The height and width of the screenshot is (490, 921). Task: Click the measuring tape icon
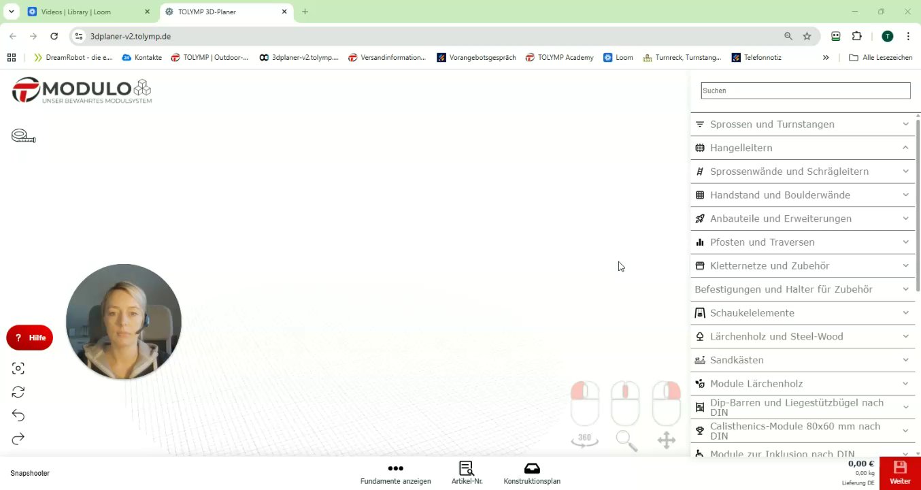[x=23, y=136]
